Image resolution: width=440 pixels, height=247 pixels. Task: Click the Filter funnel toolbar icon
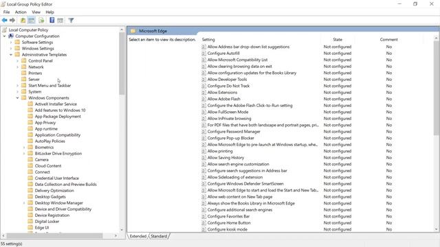(71, 20)
